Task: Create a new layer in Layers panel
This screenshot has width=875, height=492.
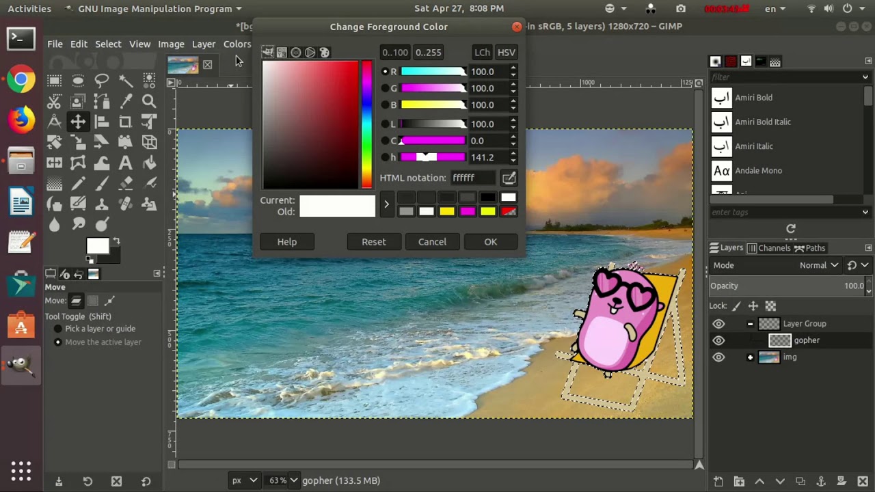Action: pos(718,481)
